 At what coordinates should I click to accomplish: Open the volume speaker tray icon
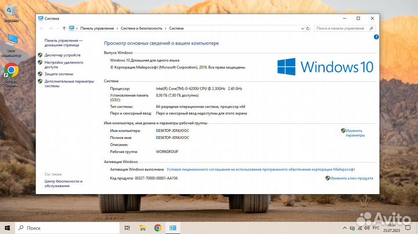coord(367,228)
